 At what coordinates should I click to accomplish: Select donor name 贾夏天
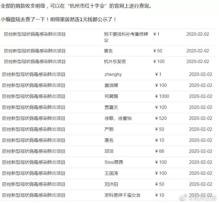point(111,107)
